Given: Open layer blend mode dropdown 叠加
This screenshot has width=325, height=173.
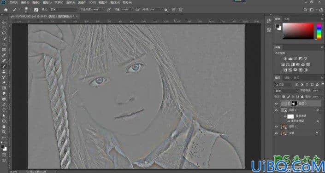Looking at the screenshot, I should 287,91.
